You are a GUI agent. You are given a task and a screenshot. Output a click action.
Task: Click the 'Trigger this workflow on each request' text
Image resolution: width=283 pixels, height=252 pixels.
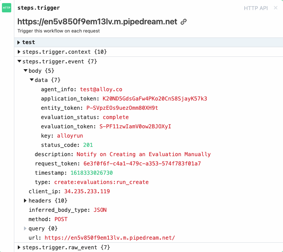[58, 31]
